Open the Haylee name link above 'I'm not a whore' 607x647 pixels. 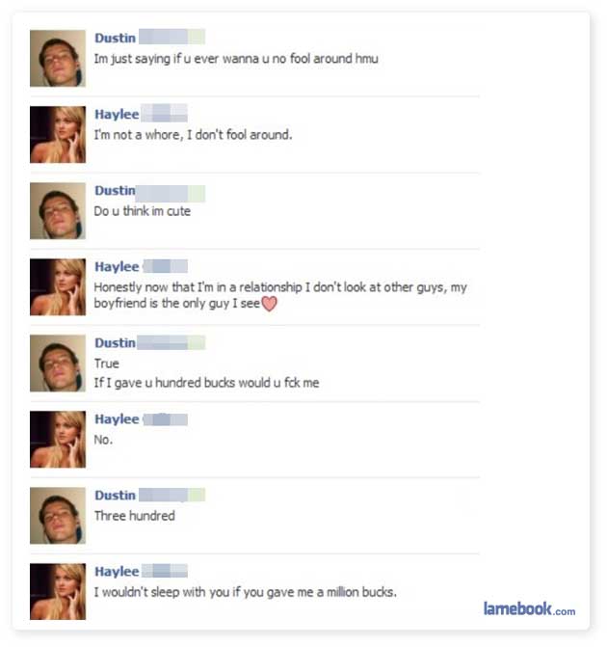click(117, 115)
